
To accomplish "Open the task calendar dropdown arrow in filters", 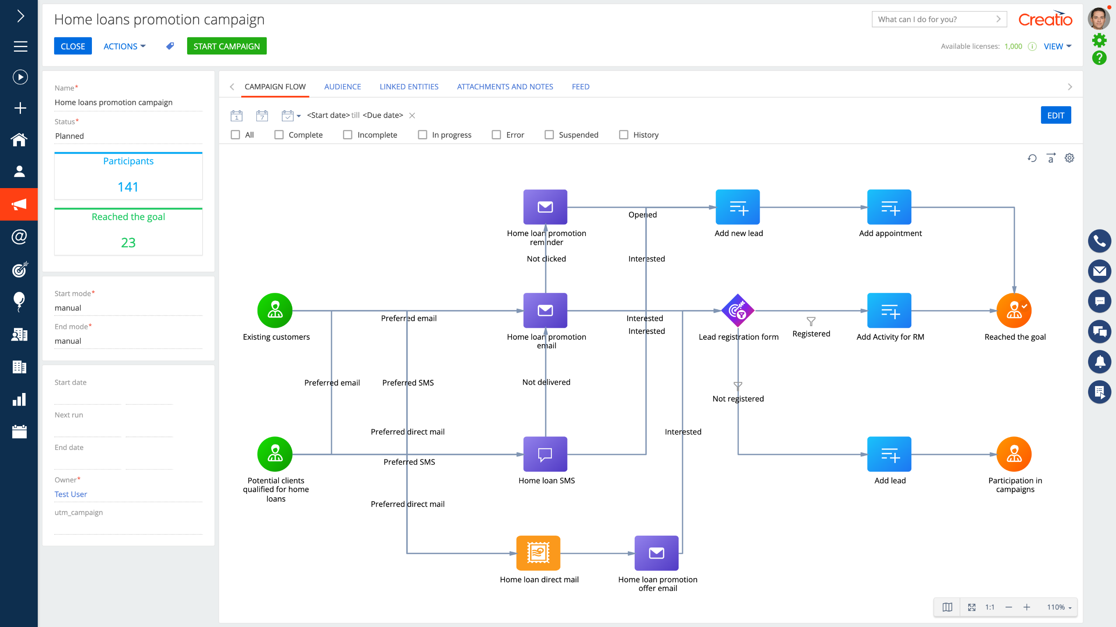I will point(298,116).
